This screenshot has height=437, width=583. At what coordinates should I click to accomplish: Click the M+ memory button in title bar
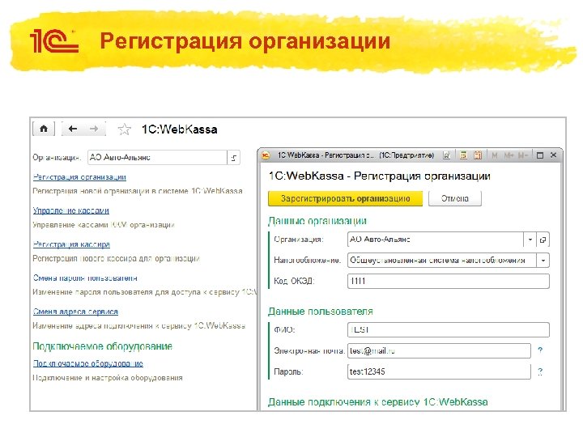509,155
